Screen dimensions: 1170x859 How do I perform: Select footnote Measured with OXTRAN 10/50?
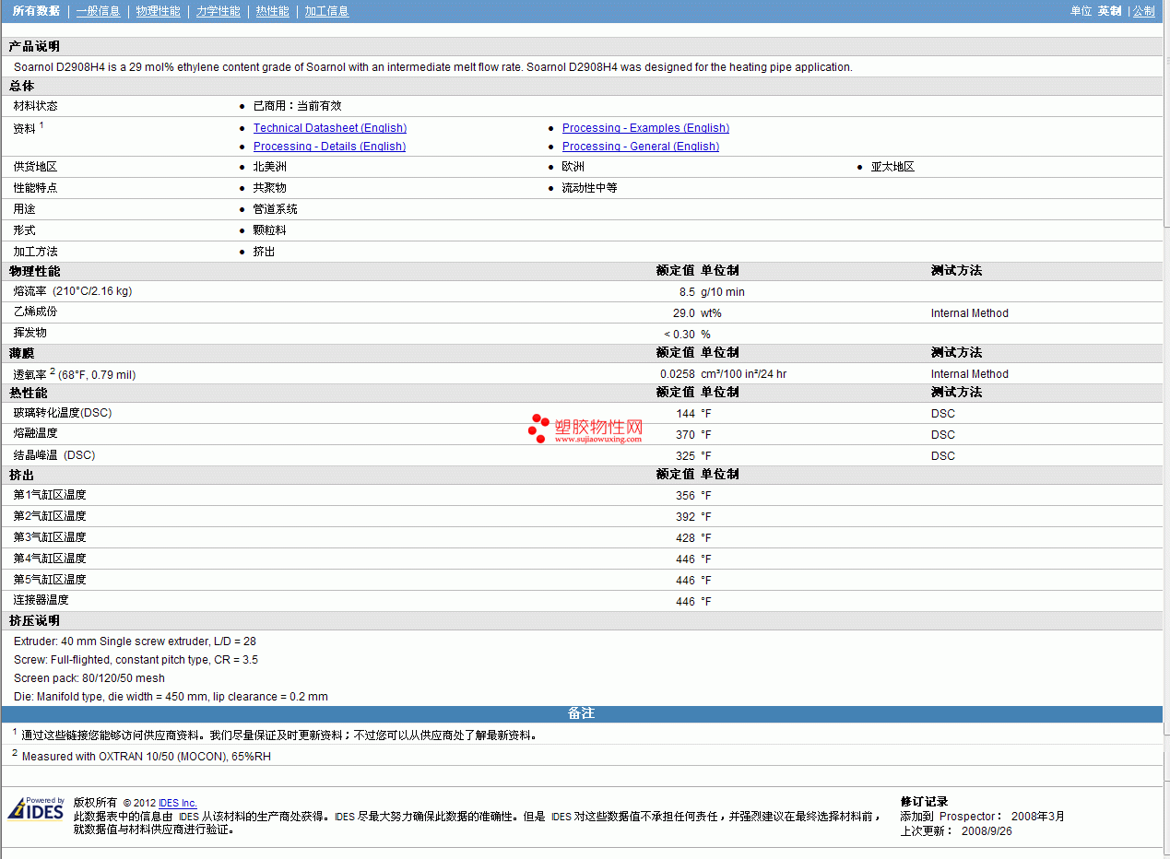(146, 757)
